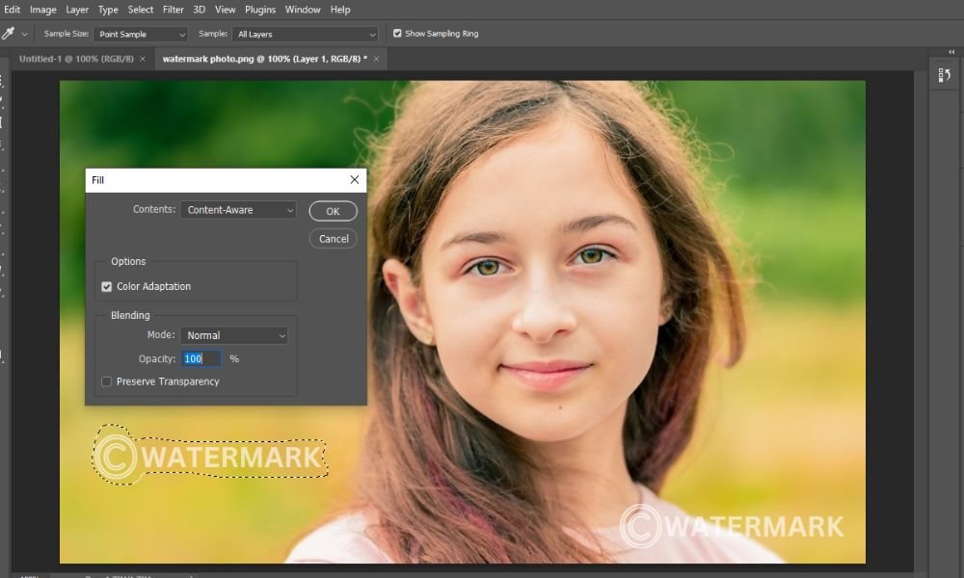Open the Window menu
The width and height of the screenshot is (964, 578).
pyautogui.click(x=303, y=10)
